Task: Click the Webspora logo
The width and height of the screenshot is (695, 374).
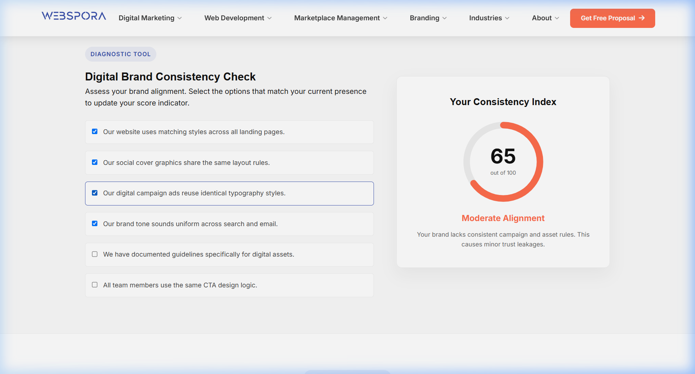Action: [x=74, y=16]
